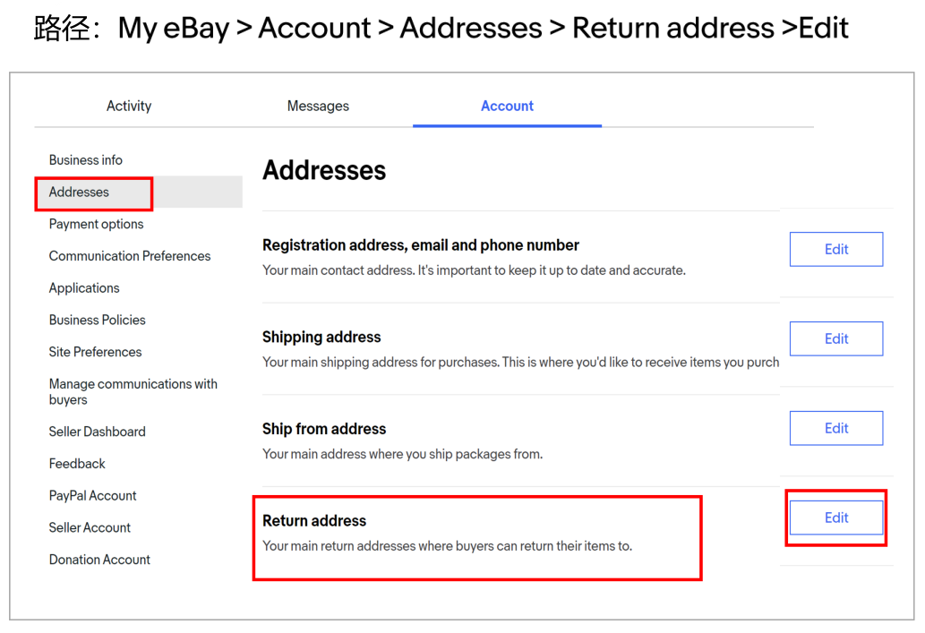This screenshot has width=925, height=633.
Task: Edit the registration address, email and phone
Action: (835, 250)
